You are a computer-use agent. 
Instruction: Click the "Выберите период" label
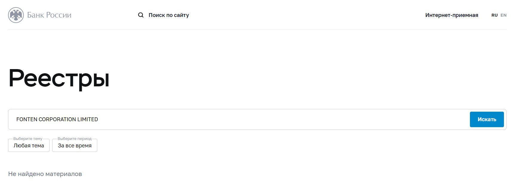75,139
